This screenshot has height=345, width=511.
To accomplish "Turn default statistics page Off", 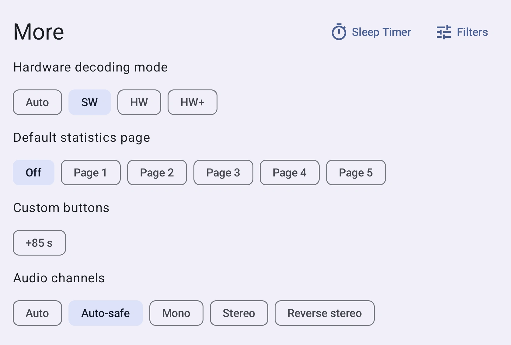I will click(x=33, y=172).
